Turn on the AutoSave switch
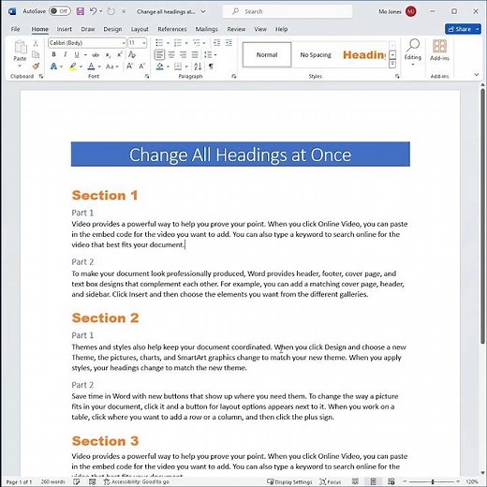Screen dimensions: 487x487 (59, 11)
